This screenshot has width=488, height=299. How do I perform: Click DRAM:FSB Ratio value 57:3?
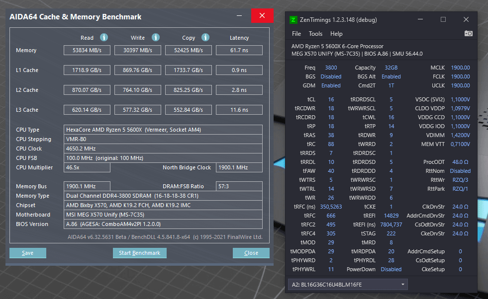point(239,186)
